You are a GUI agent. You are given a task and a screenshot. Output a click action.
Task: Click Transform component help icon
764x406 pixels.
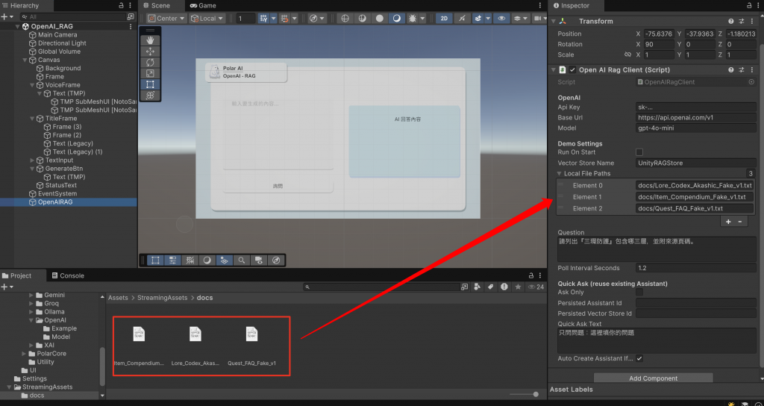731,22
